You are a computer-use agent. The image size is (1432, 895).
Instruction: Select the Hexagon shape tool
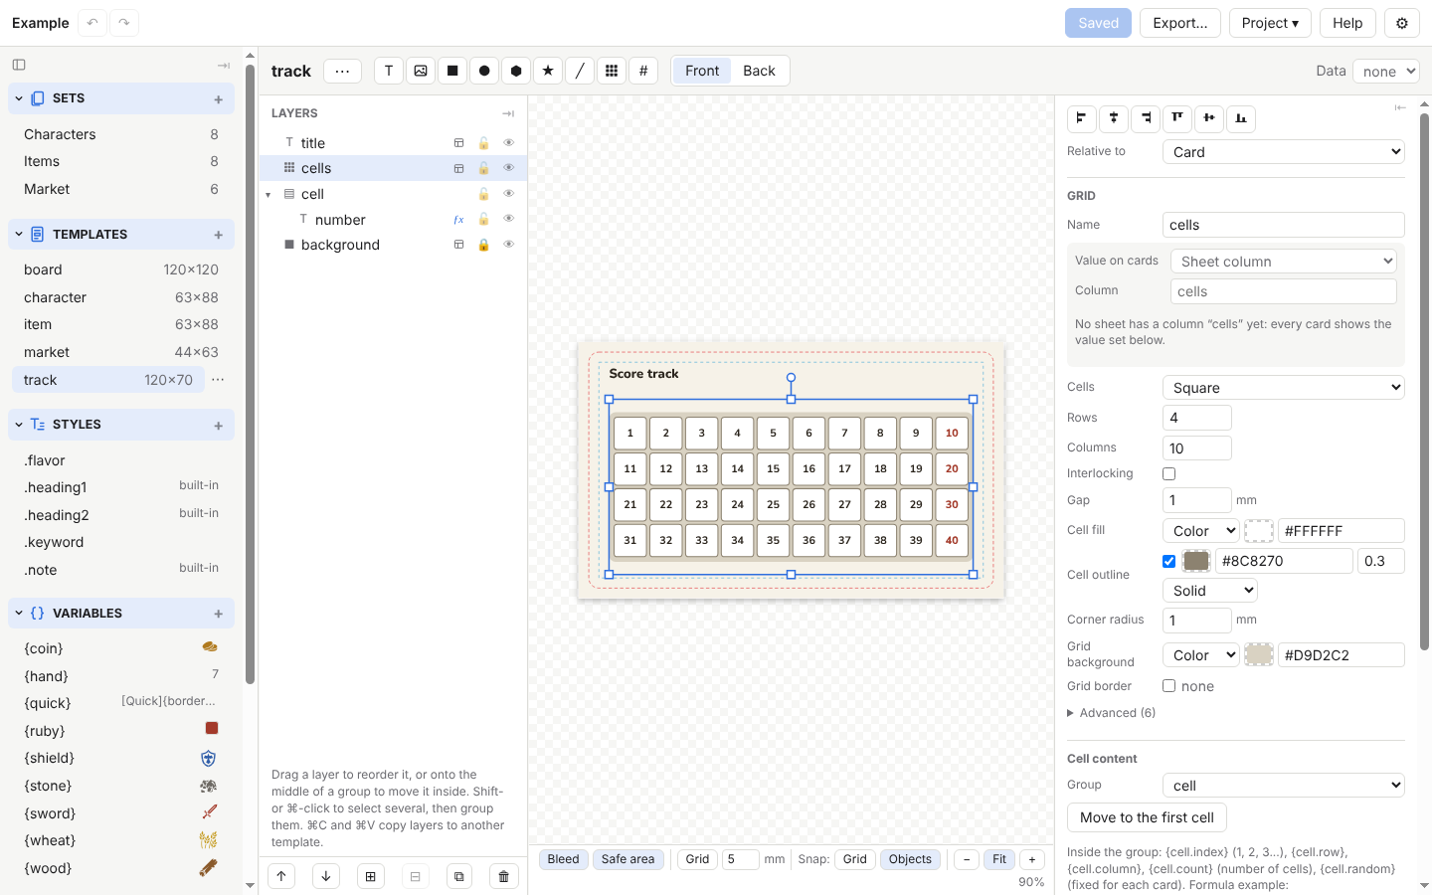point(516,71)
